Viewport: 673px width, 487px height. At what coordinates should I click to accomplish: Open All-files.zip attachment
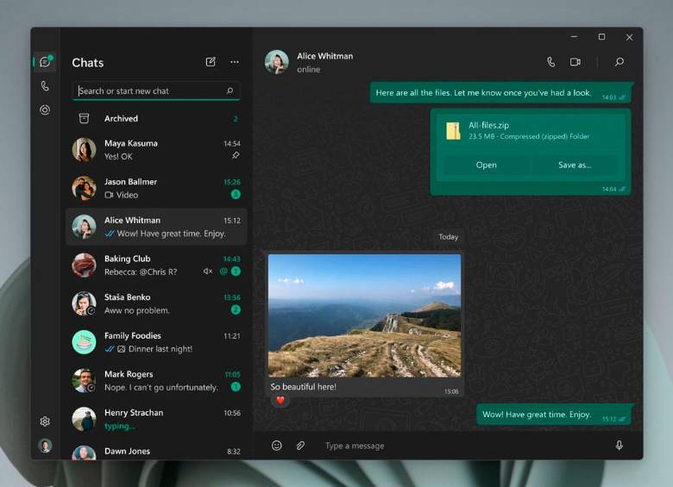click(486, 165)
